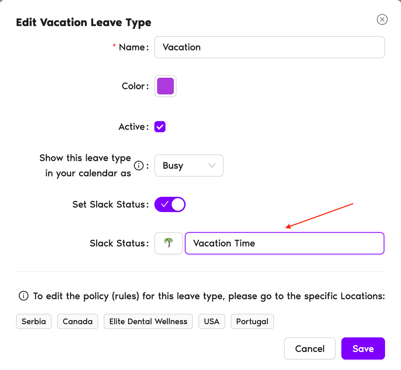The height and width of the screenshot is (370, 401).
Task: Click the "Active" field label
Action: (x=132, y=127)
